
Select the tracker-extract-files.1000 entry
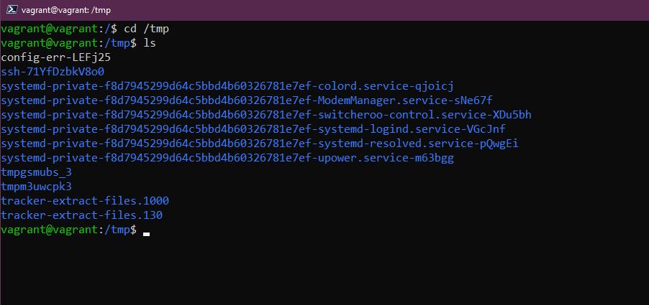pos(85,201)
